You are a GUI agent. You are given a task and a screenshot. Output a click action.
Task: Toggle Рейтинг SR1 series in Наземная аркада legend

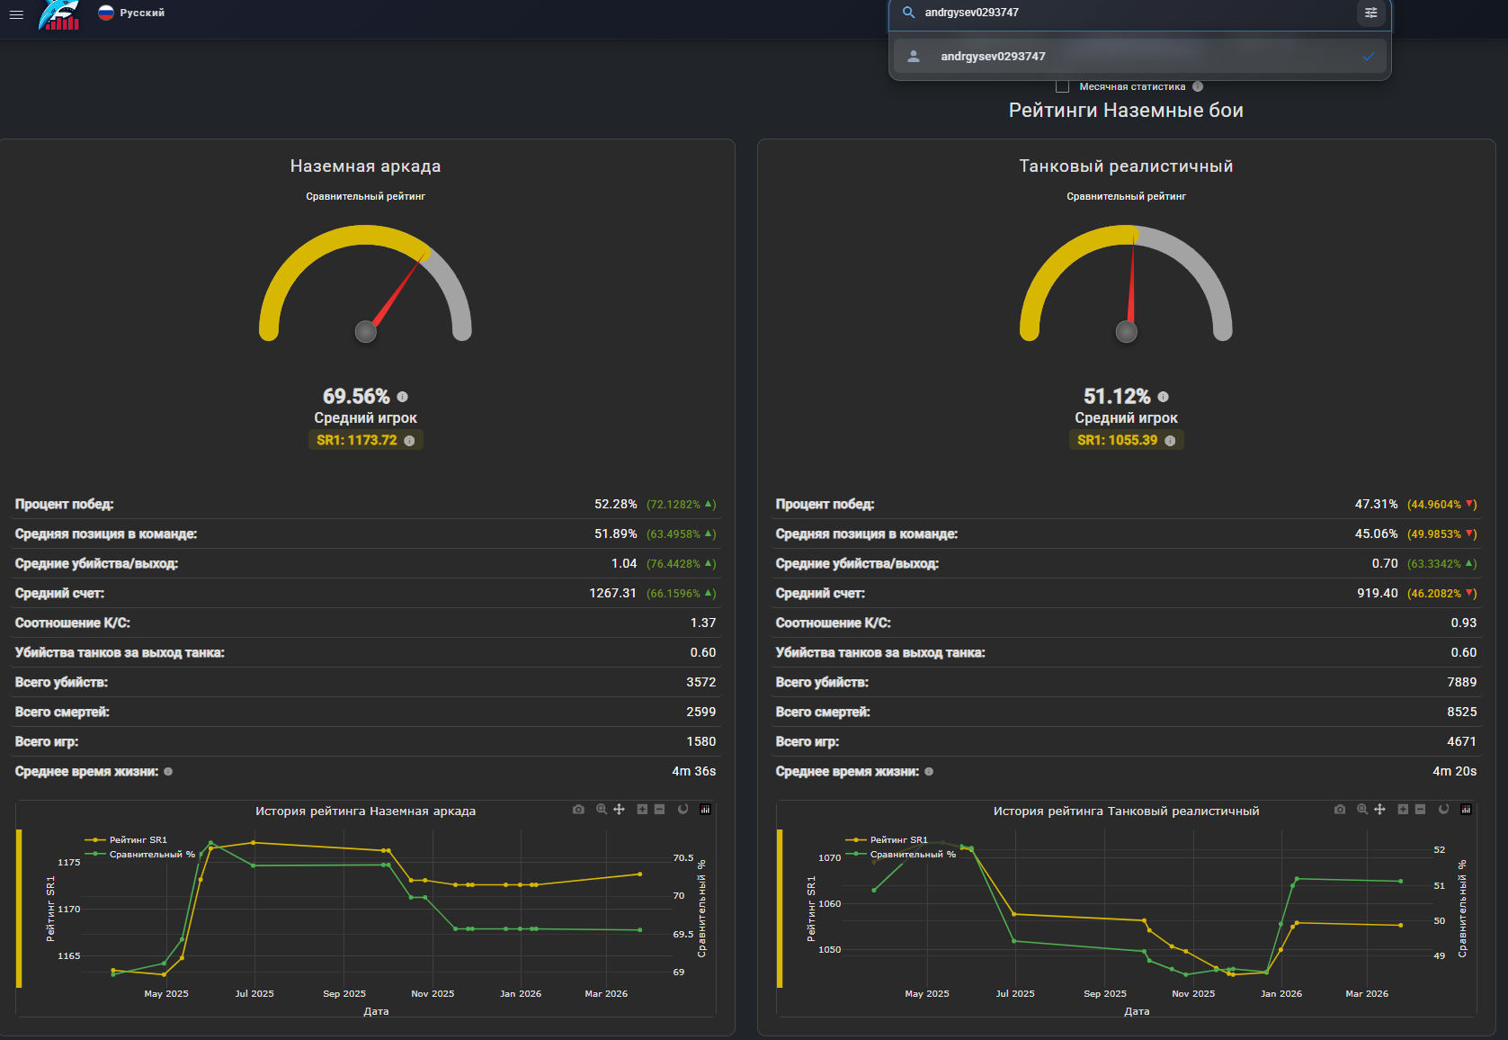pyautogui.click(x=137, y=840)
